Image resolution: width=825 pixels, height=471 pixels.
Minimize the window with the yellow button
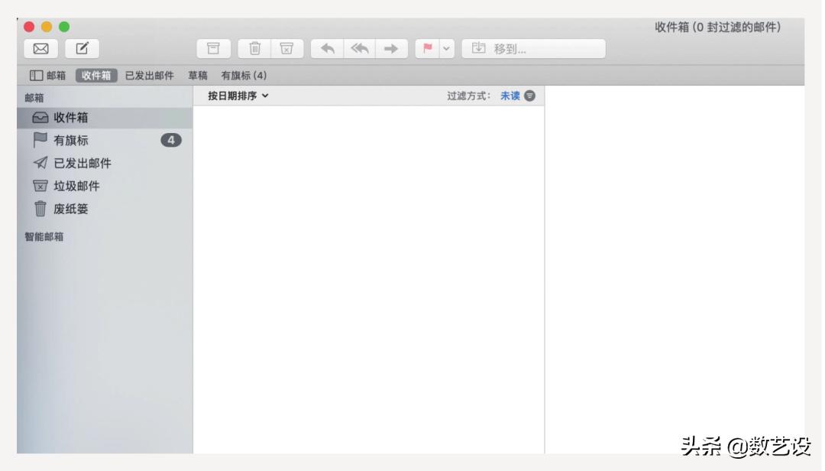coord(47,27)
